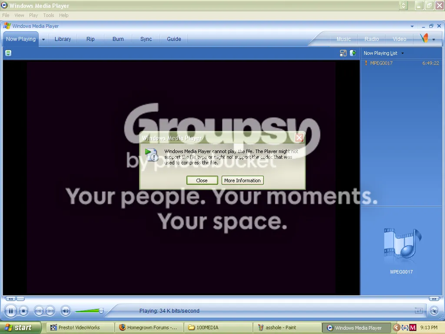This screenshot has width=445, height=334.
Task: Click the red M McAfee tray icon
Action: pos(413,327)
